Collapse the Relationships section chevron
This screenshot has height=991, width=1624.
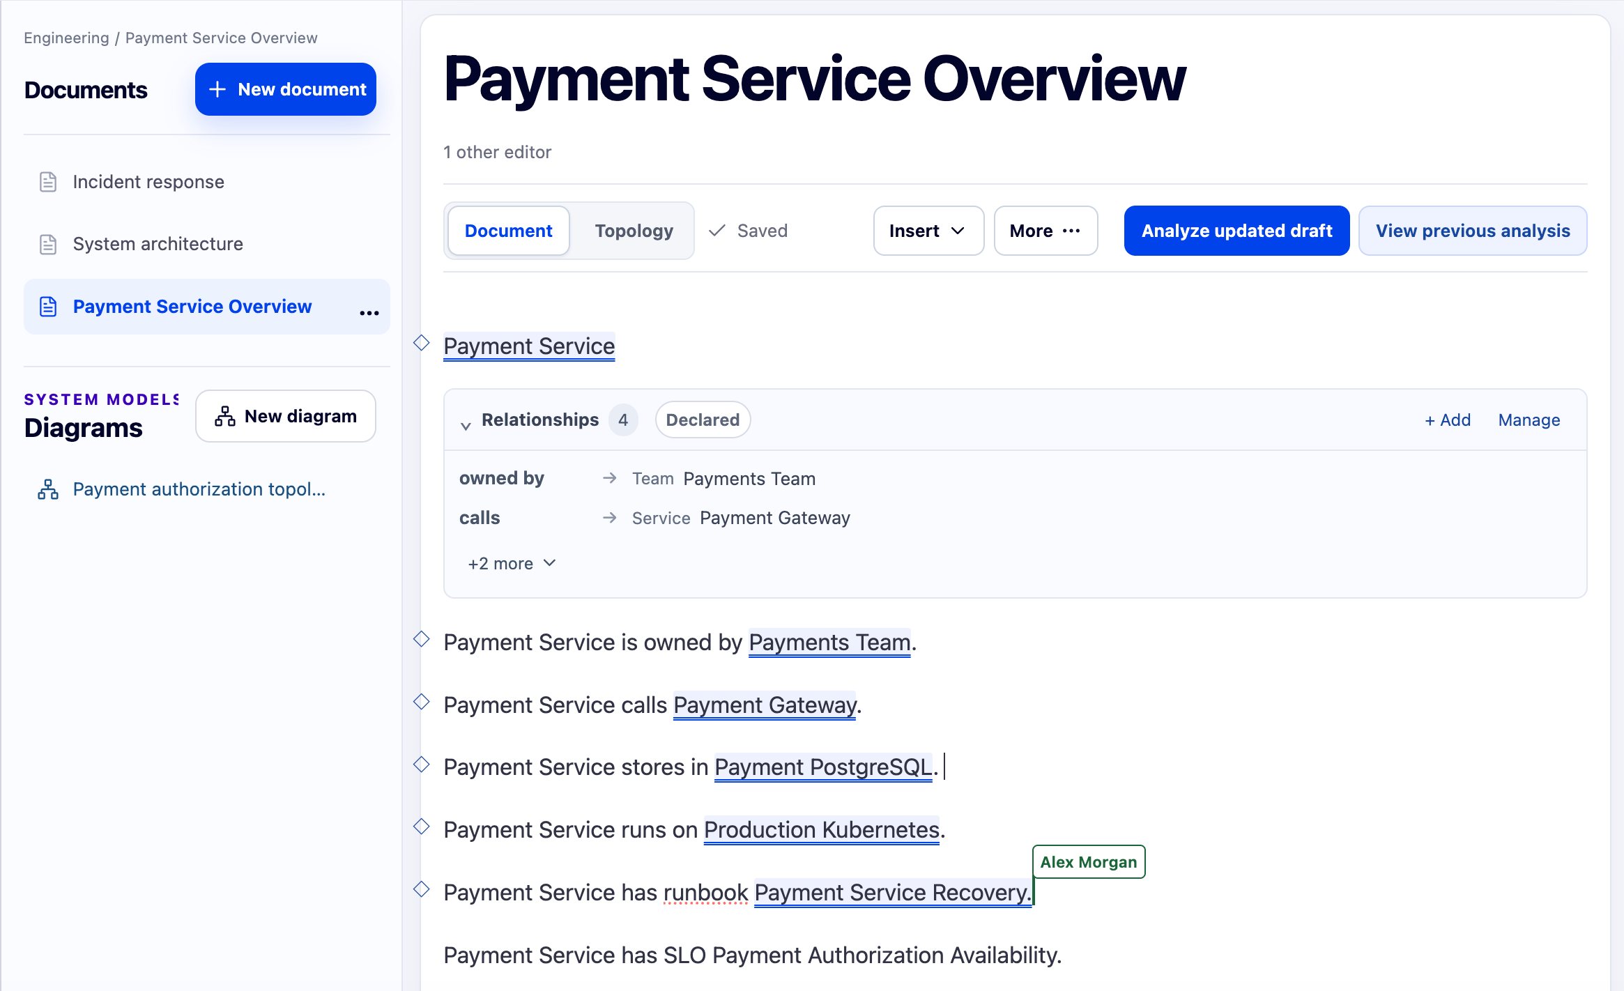pos(466,425)
